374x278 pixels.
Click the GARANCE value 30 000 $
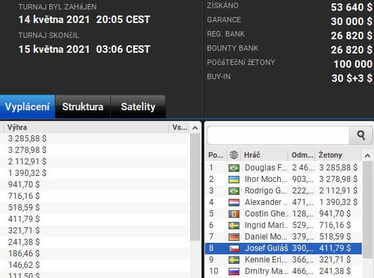coord(351,22)
